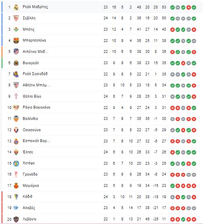The width and height of the screenshot is (203, 224).
Task: Click the Valencia club crest icon
Action: [16, 119]
